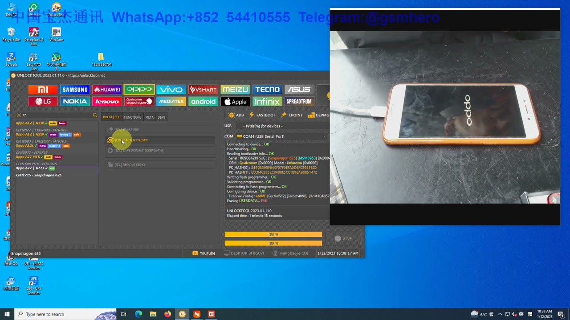Select the Apple brand tile
Viewport: 570px width, 320px height.
[235, 102]
